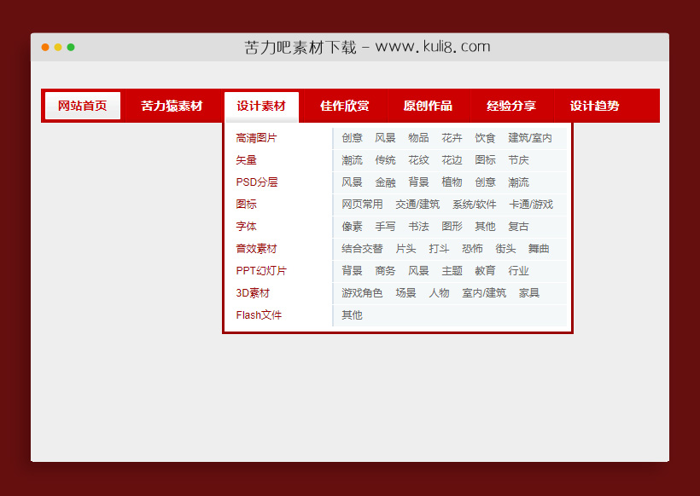The width and height of the screenshot is (700, 496).
Task: Open the 3D素材 category
Action: (x=253, y=292)
